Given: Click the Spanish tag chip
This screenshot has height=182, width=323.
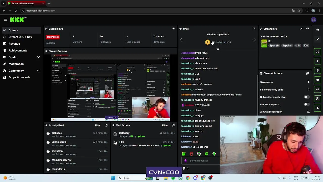Looking at the screenshot, I should coord(274,45).
